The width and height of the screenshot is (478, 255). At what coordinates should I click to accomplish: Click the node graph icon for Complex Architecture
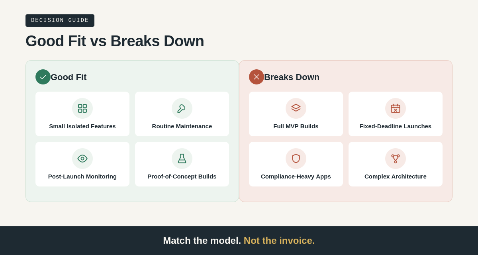click(x=396, y=159)
